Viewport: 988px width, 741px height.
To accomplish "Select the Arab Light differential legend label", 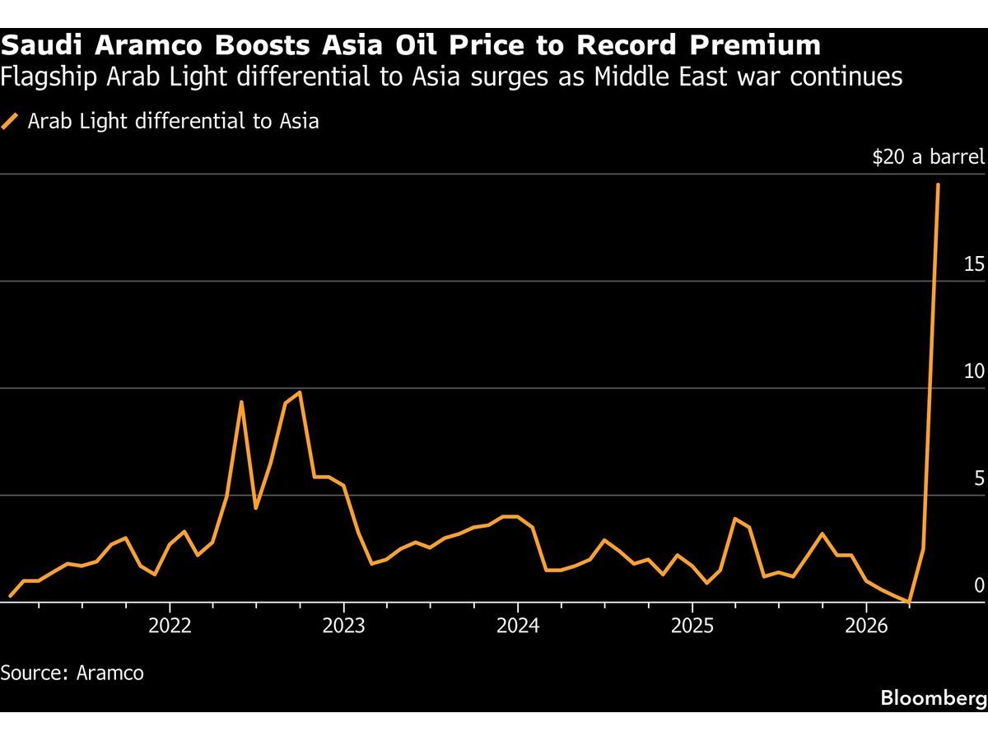I will click(x=173, y=122).
